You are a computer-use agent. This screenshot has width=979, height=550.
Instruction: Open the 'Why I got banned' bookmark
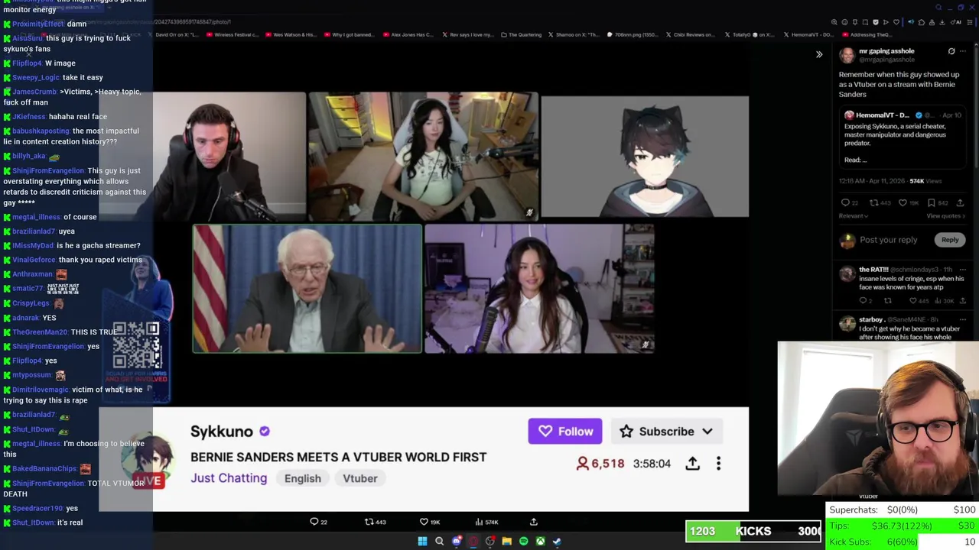[x=348, y=34]
